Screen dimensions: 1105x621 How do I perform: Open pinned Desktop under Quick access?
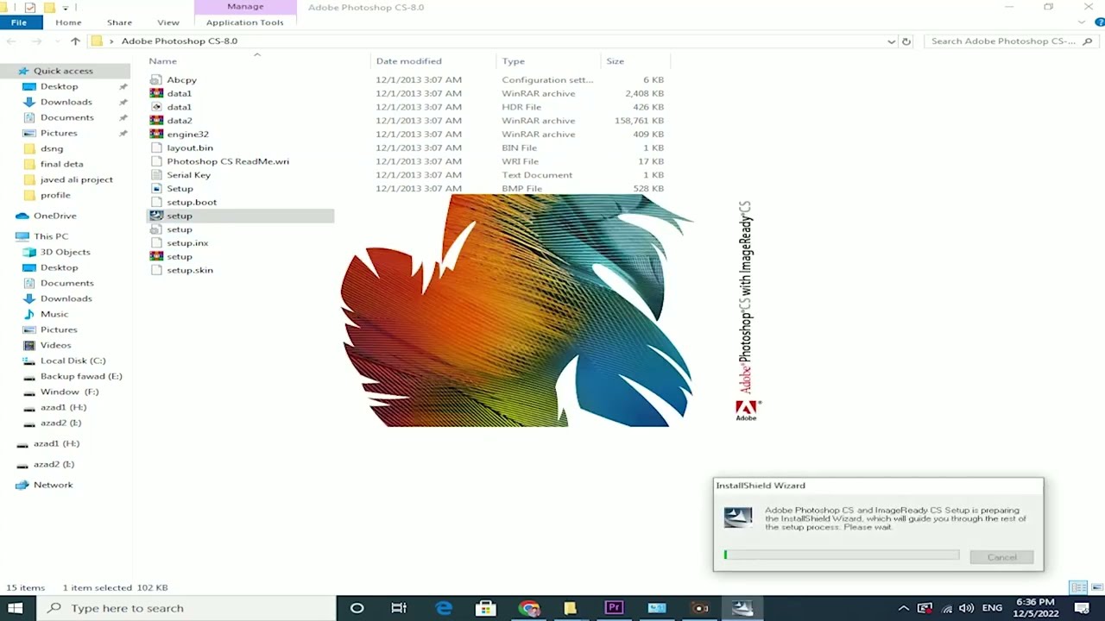click(59, 86)
